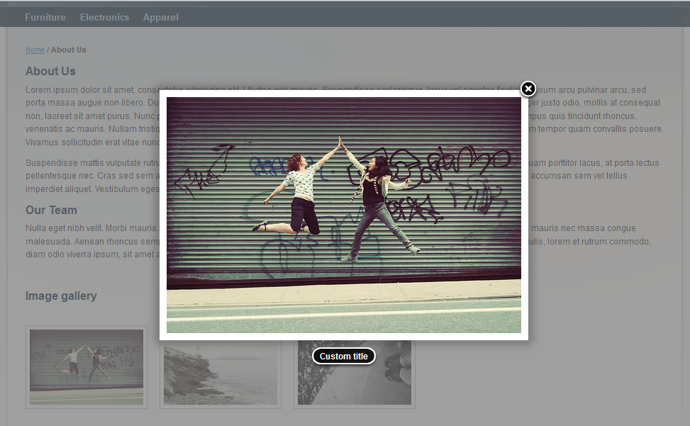690x426 pixels.
Task: Open the first gallery thumbnail of jumping people
Action: (x=86, y=366)
